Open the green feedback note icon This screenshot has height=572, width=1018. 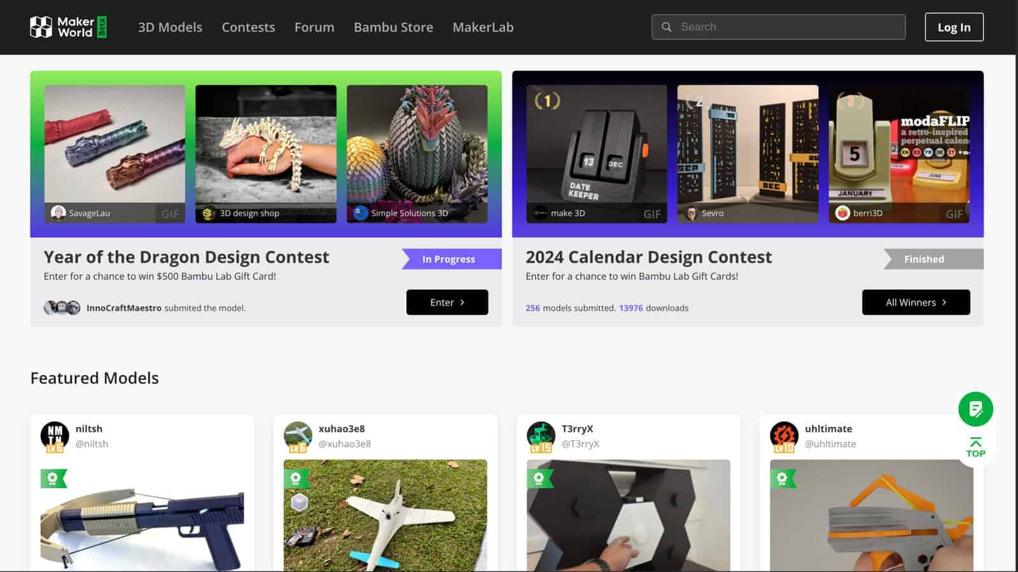tap(975, 409)
